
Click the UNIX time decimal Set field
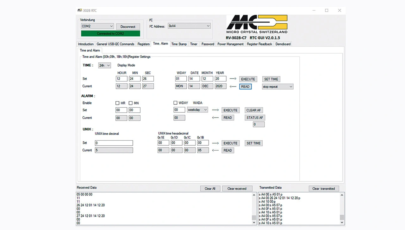coord(114,143)
